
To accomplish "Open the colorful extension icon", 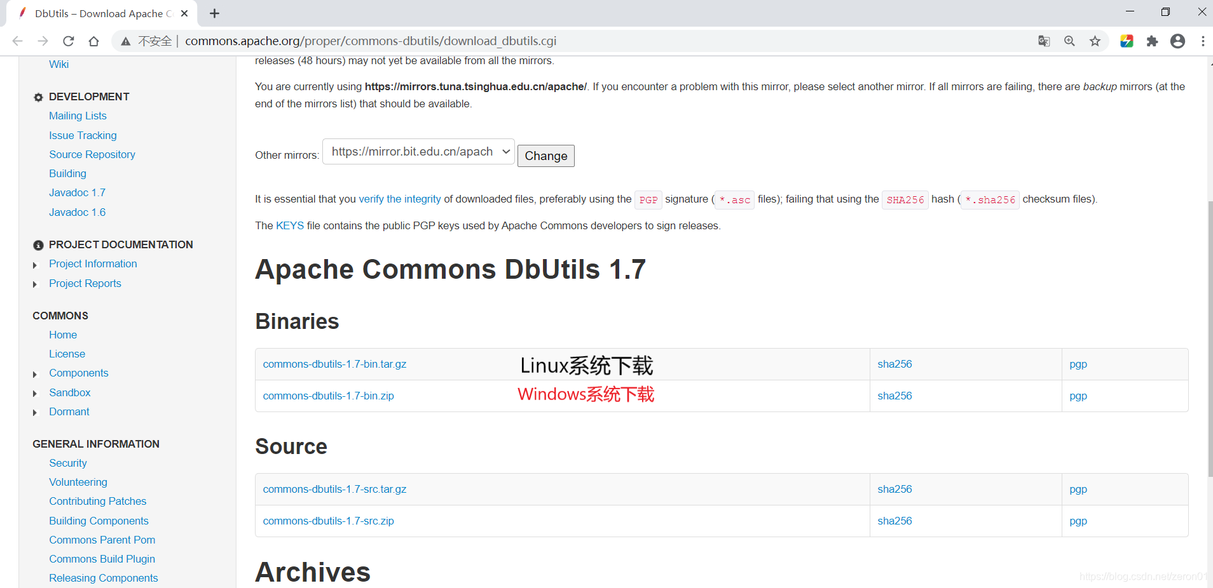I will [1127, 41].
